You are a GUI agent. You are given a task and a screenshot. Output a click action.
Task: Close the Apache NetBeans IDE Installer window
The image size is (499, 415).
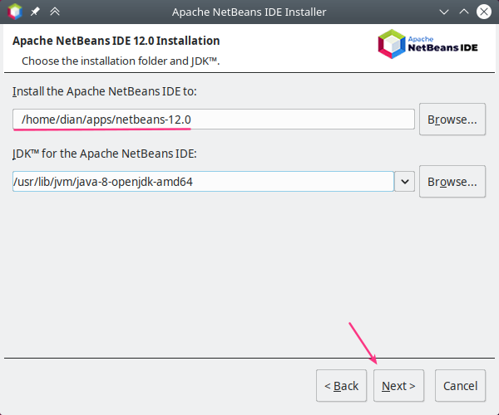[483, 12]
